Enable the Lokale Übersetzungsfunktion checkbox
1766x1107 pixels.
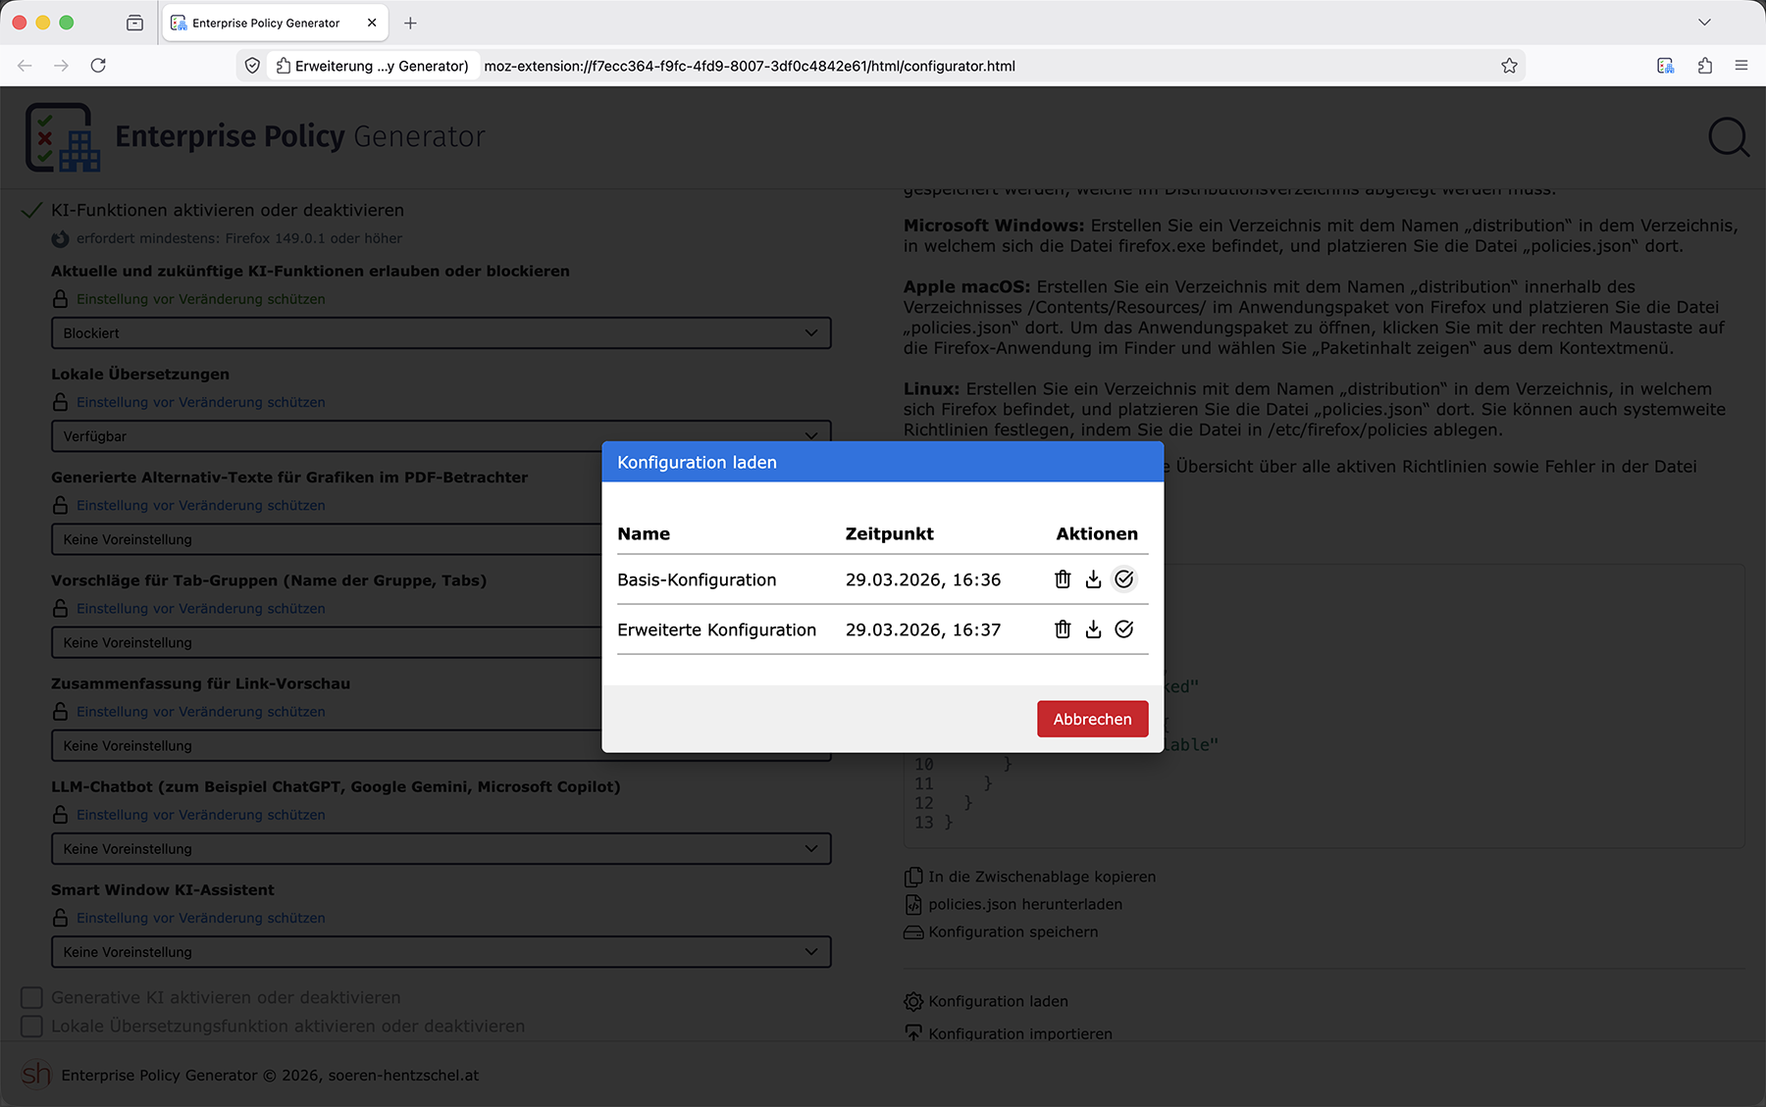coord(32,1026)
